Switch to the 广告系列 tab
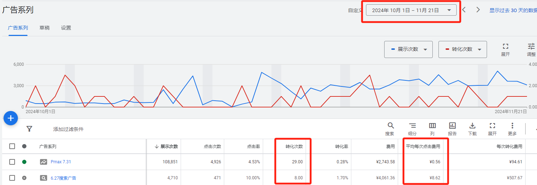The height and width of the screenshot is (185, 537). pos(18,28)
